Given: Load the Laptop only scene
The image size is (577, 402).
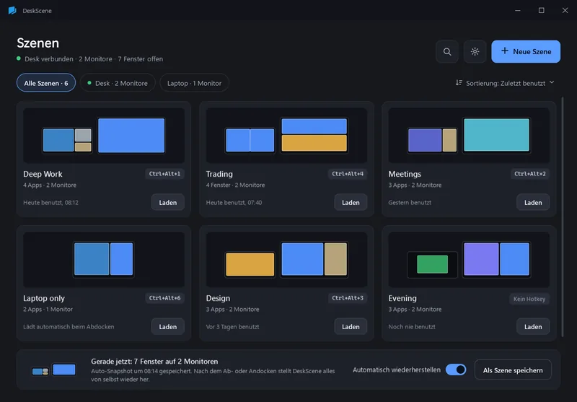Looking at the screenshot, I should [x=168, y=326].
